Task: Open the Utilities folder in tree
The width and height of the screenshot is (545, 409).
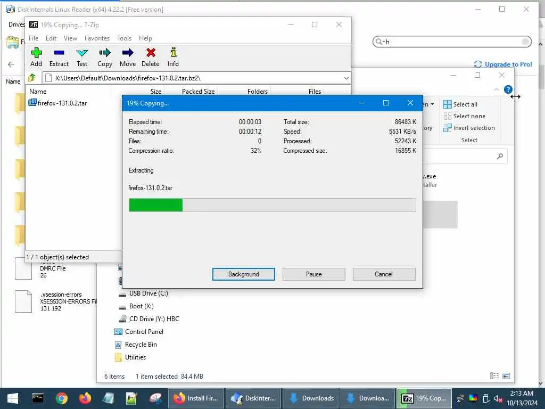Action: 130,357
